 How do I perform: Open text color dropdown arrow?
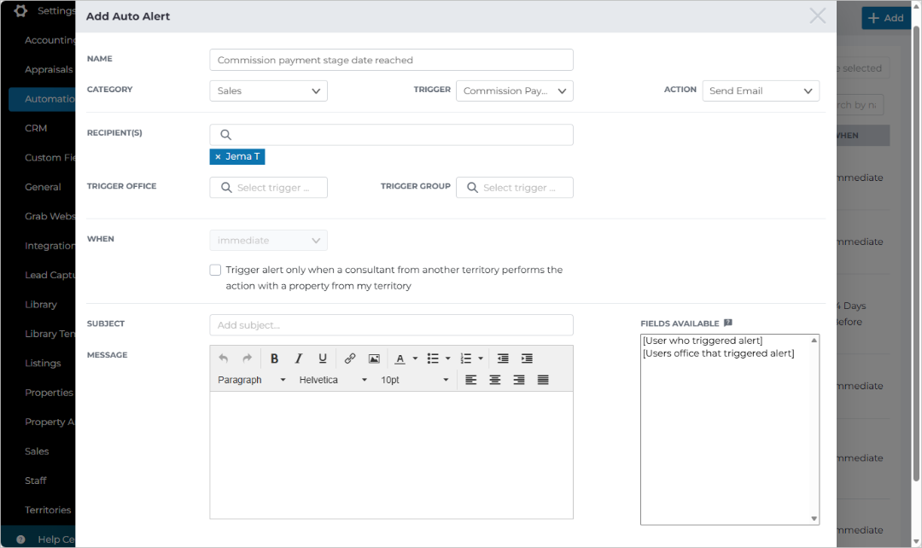[415, 359]
